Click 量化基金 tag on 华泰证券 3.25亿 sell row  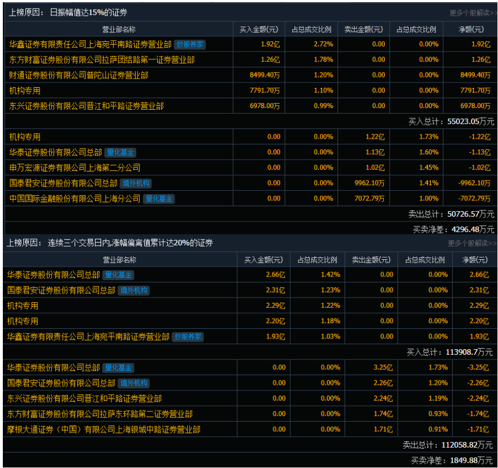point(118,368)
